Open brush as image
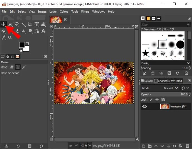Image resolution: width=192 pixels, height=149 pixels. 186,73
